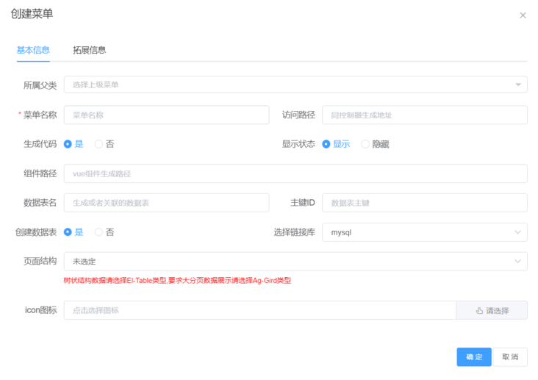
Task: Open the 选择链接库 mysql dropdown
Action: click(x=424, y=232)
